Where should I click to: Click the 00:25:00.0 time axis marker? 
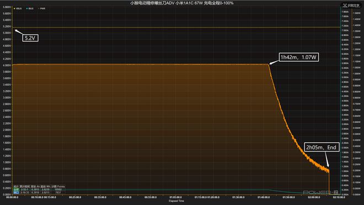[75, 197]
